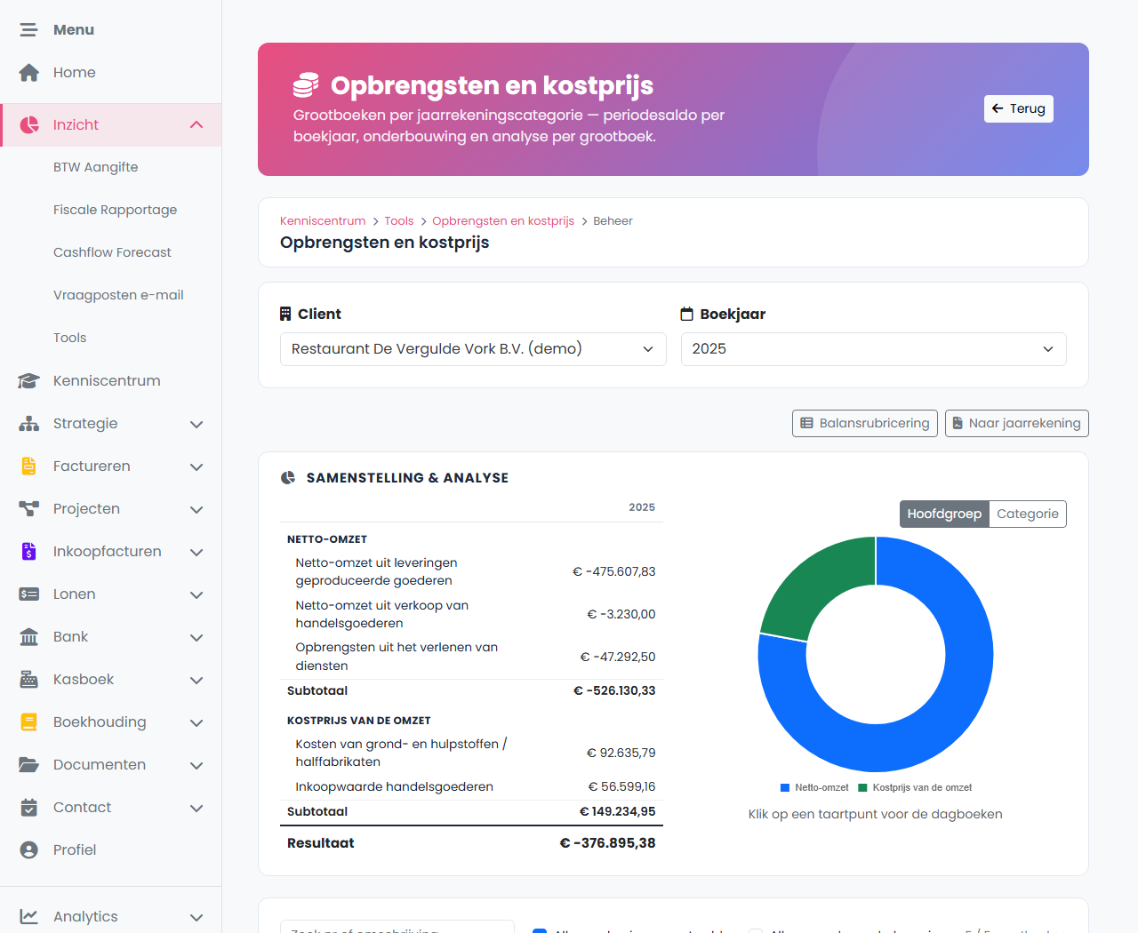Open Vraagposten e-mail submenu item
Image resolution: width=1138 pixels, height=933 pixels.
119,295
